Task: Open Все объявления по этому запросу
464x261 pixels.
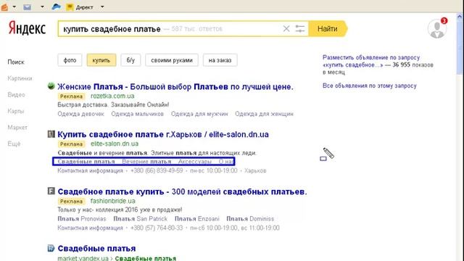Action: [369, 86]
